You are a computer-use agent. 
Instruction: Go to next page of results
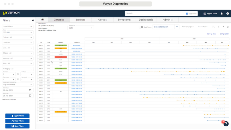click(223, 27)
